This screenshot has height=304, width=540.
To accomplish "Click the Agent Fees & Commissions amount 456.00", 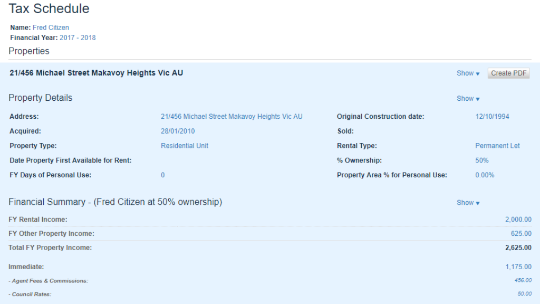I will 523,281.
